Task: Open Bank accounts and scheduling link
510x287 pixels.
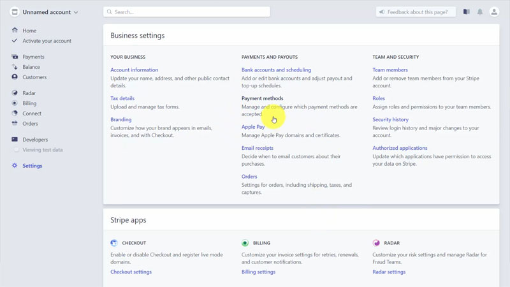Action: (x=276, y=70)
